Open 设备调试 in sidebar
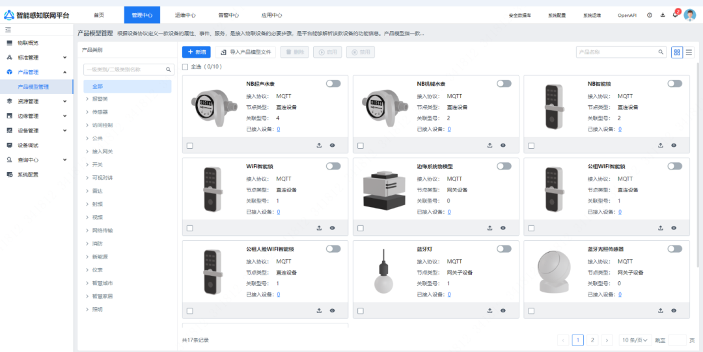This screenshot has width=703, height=352. (28, 145)
